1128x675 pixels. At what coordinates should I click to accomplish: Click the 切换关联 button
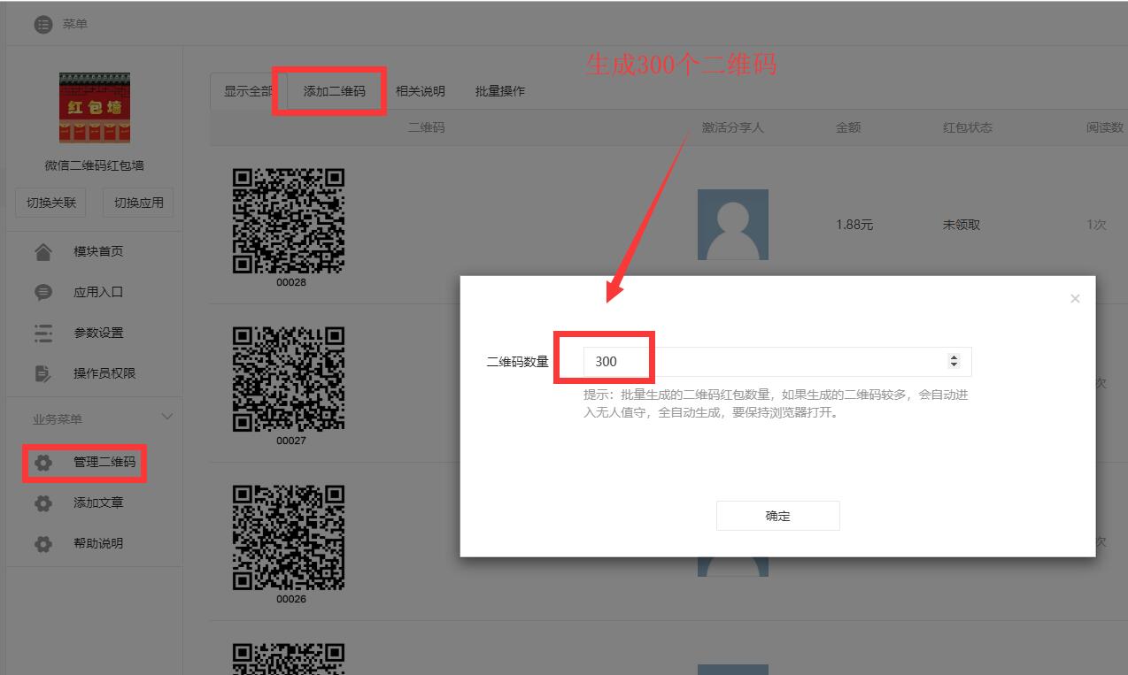coord(51,203)
